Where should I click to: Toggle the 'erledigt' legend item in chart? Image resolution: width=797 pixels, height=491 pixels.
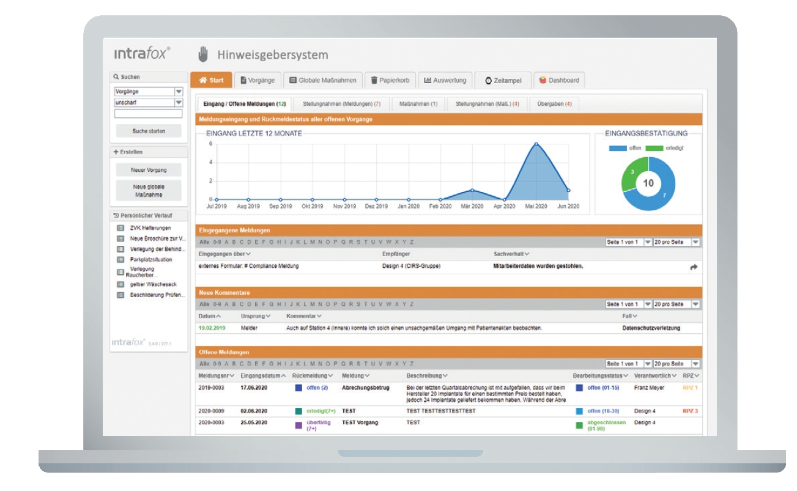pos(665,147)
